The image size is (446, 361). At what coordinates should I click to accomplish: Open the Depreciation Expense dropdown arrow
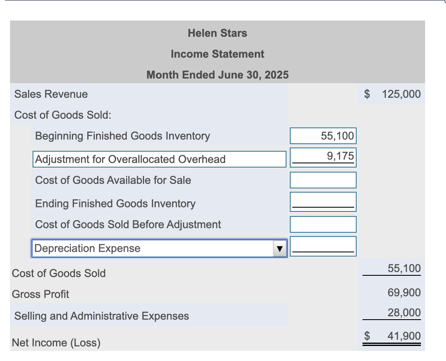tap(280, 248)
